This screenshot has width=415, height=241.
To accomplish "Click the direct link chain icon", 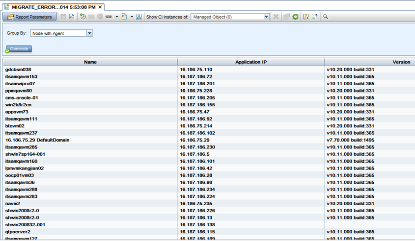I will tap(108, 17).
